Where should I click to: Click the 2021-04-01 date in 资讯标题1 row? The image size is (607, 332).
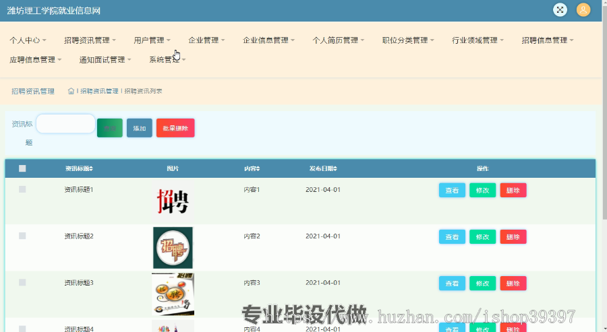(323, 189)
